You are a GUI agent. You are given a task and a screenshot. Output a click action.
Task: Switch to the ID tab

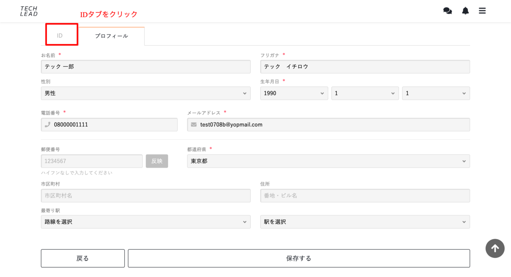[x=60, y=36]
